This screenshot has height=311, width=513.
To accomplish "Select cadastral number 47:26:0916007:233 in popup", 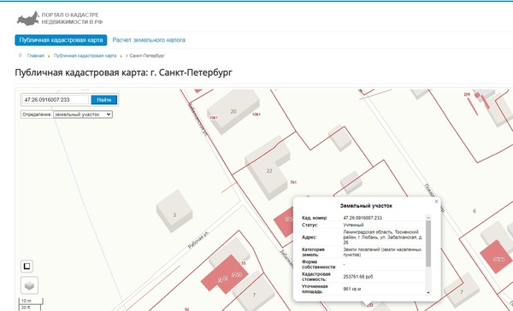I will [363, 218].
